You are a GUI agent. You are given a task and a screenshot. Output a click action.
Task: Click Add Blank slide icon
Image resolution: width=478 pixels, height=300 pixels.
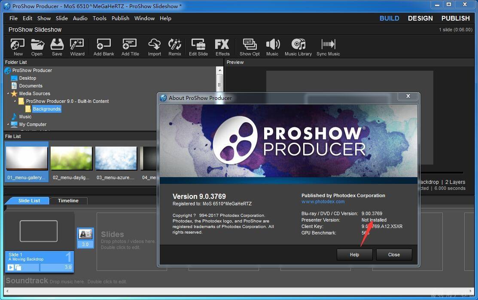(x=104, y=47)
